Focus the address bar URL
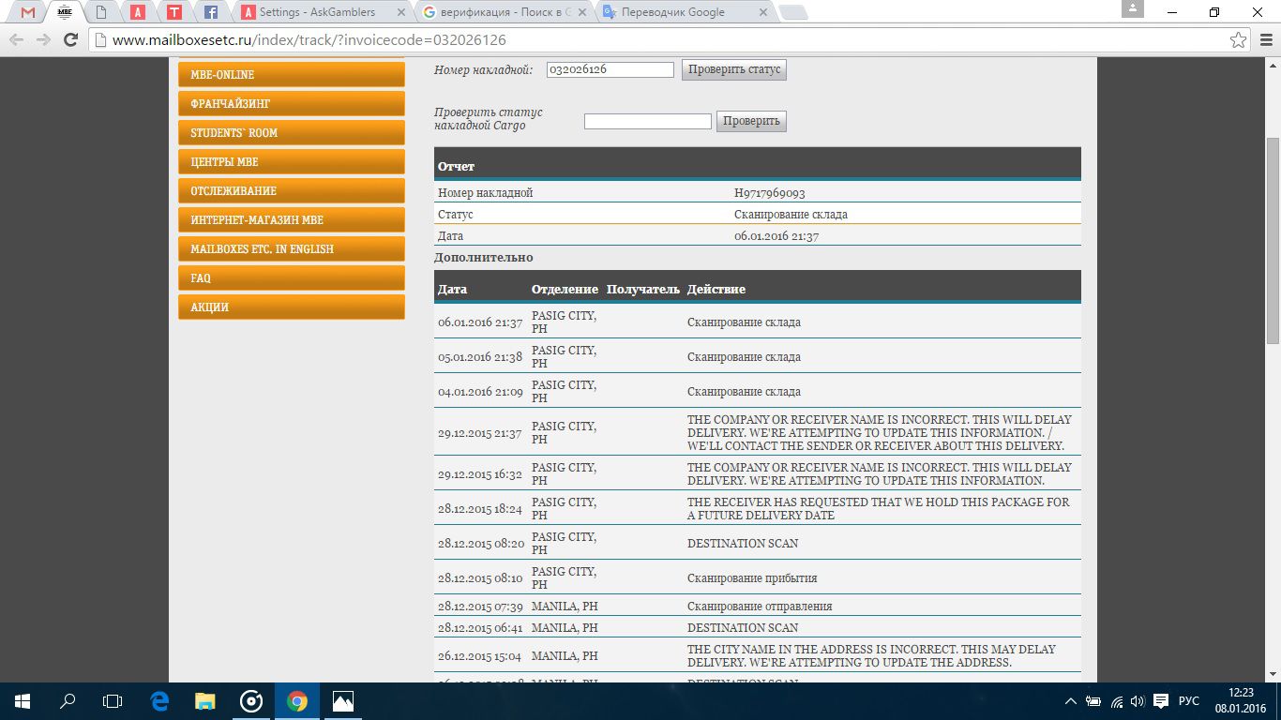Image resolution: width=1281 pixels, height=720 pixels. click(309, 40)
